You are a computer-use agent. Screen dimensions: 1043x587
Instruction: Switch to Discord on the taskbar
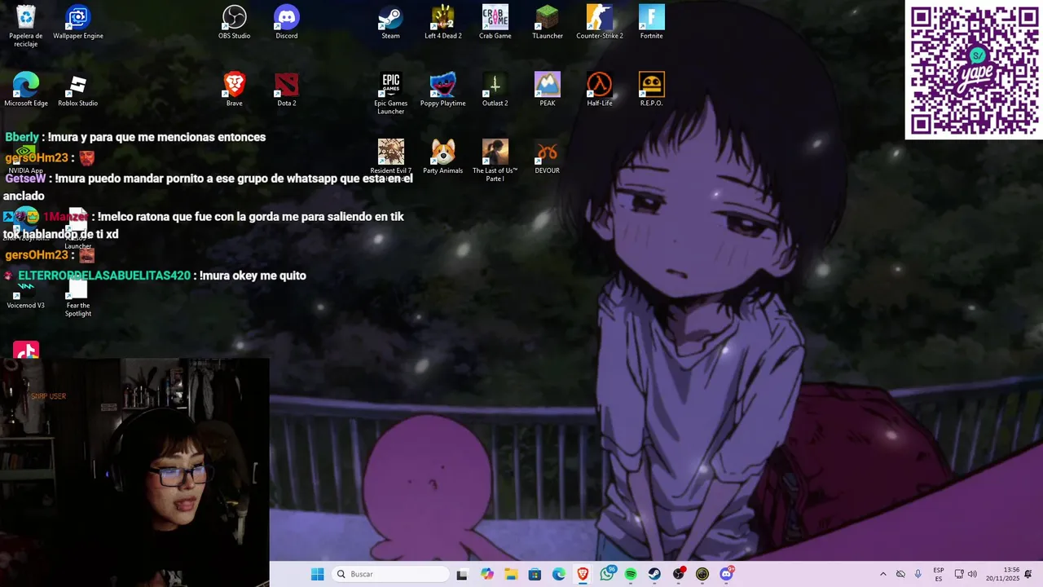727,574
